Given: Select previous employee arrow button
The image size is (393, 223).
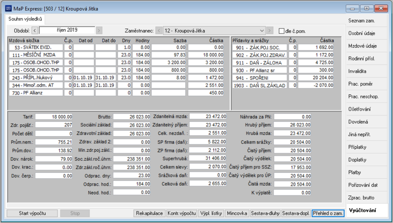Looking at the screenshot, I should click(x=159, y=30).
